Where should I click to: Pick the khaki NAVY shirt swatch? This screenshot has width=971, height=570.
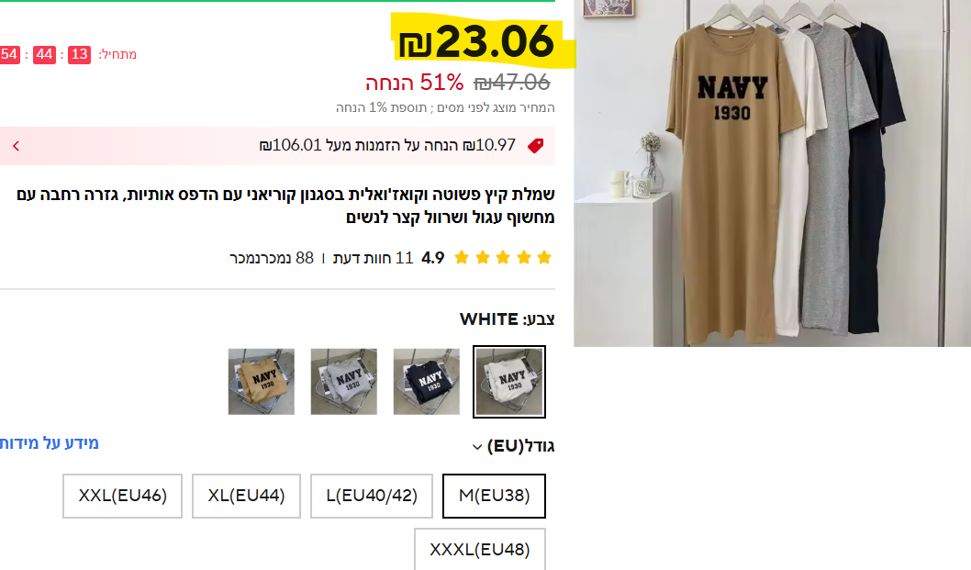(x=262, y=382)
